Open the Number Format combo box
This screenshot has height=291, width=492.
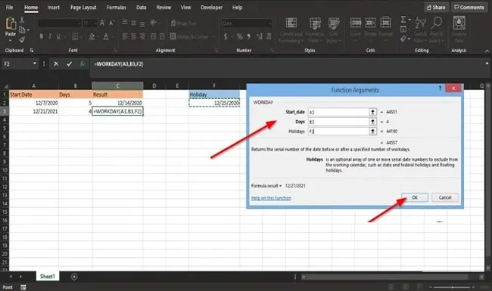click(x=247, y=23)
